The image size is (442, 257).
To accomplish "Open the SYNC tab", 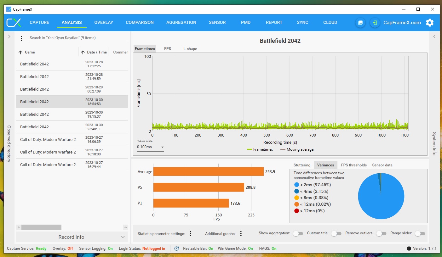I will coord(302,23).
